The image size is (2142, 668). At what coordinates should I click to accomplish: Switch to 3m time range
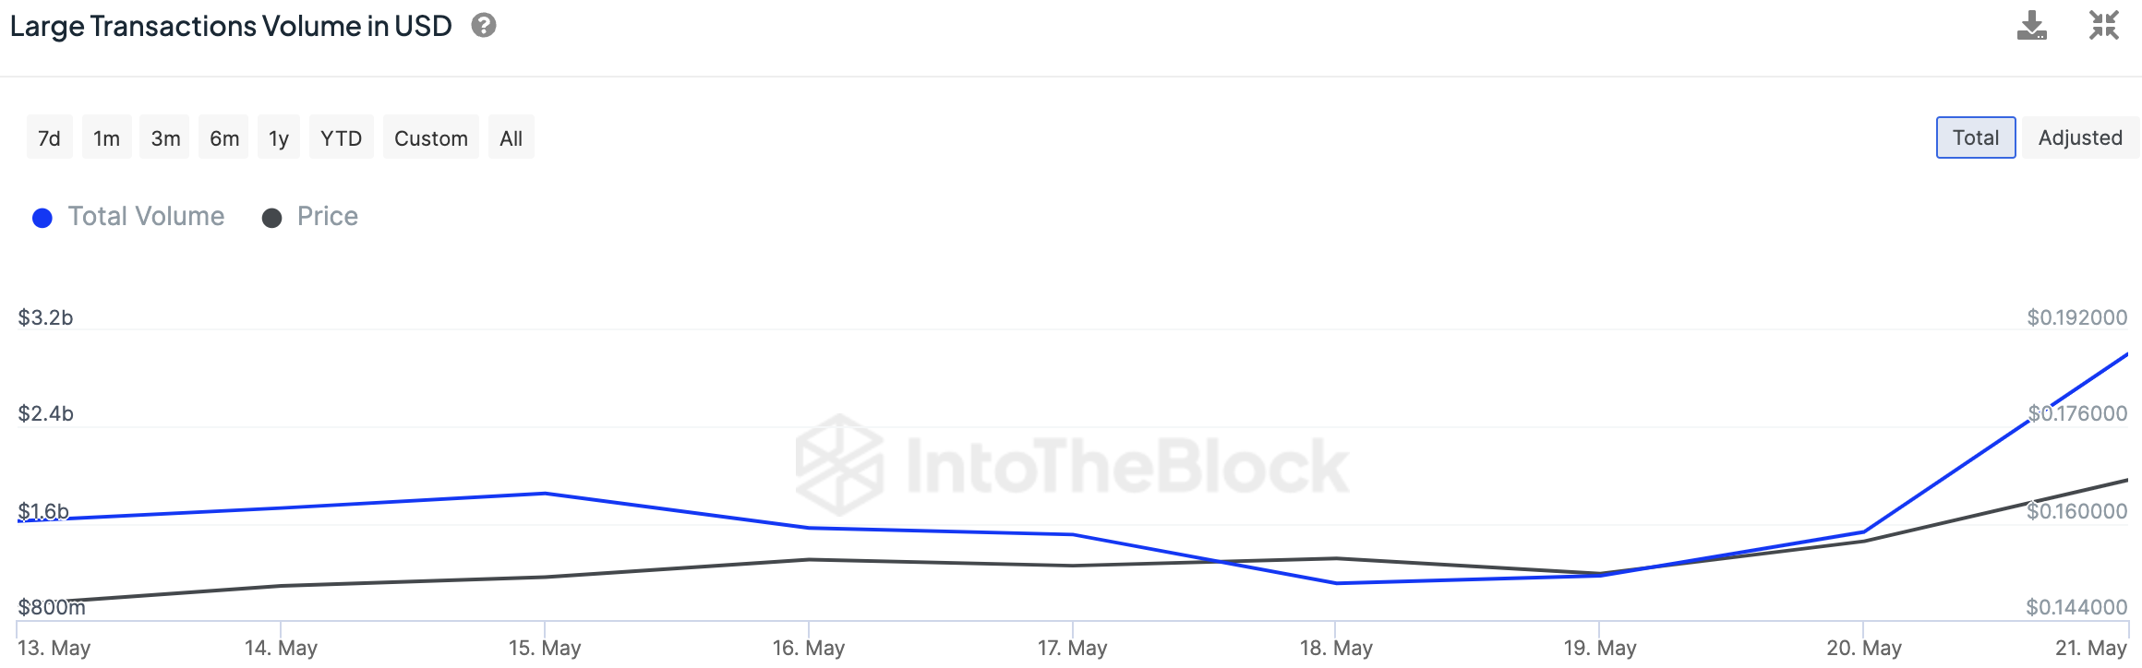pyautogui.click(x=165, y=137)
